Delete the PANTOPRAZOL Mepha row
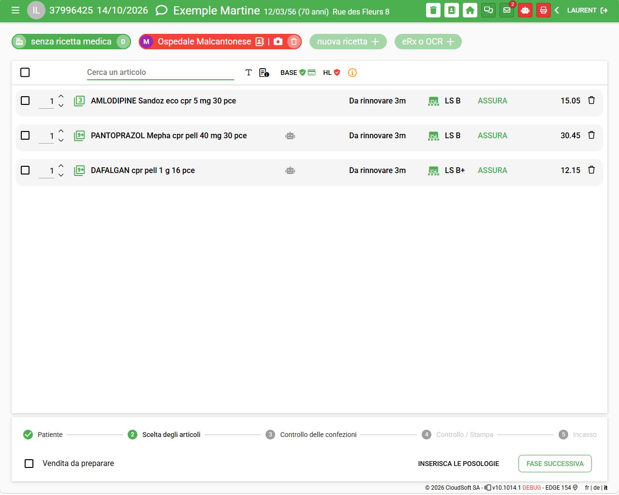619x495 pixels. [x=591, y=135]
